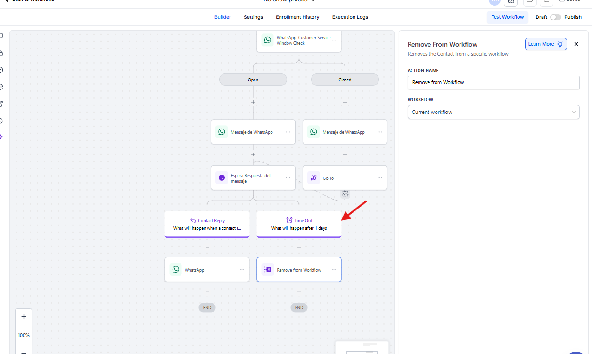
Task: Click the Contact Reply arrow icon
Action: click(x=193, y=220)
